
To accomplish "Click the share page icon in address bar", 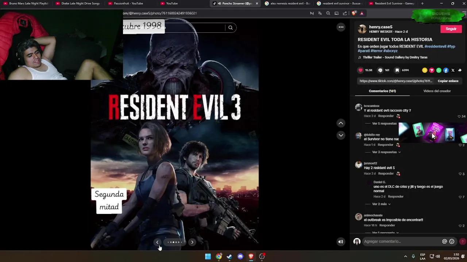I will [x=345, y=13].
